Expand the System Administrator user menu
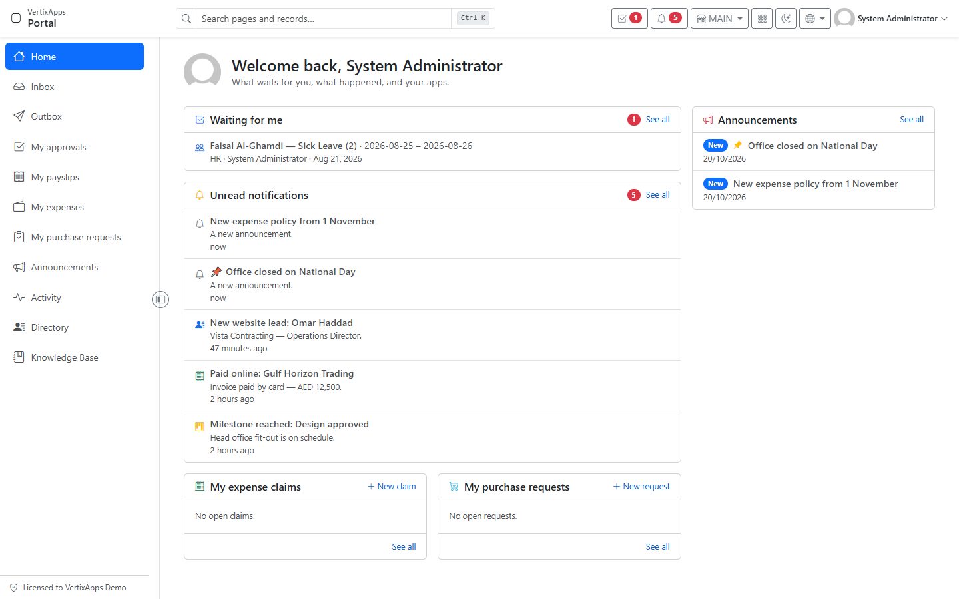 click(891, 19)
